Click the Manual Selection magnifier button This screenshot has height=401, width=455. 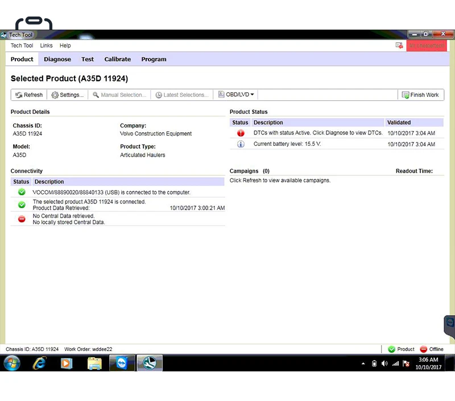coord(119,95)
